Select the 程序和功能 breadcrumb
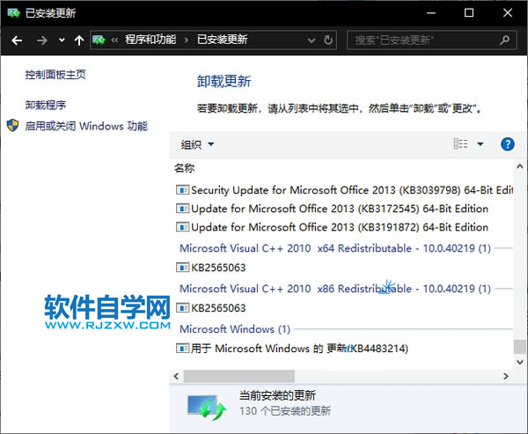Screen dimensions: 528x434 click(150, 40)
